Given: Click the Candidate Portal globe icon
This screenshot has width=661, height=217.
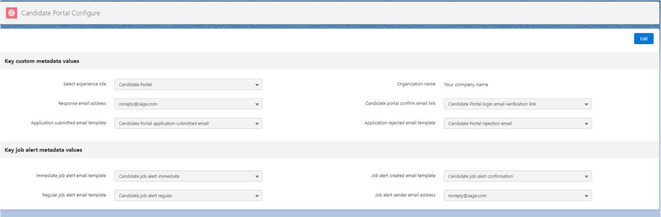Looking at the screenshot, I should point(12,13).
